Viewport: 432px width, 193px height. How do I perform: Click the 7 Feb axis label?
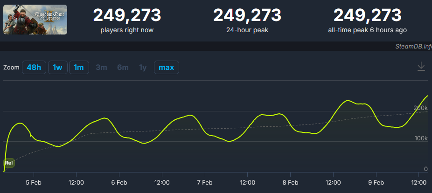click(205, 182)
